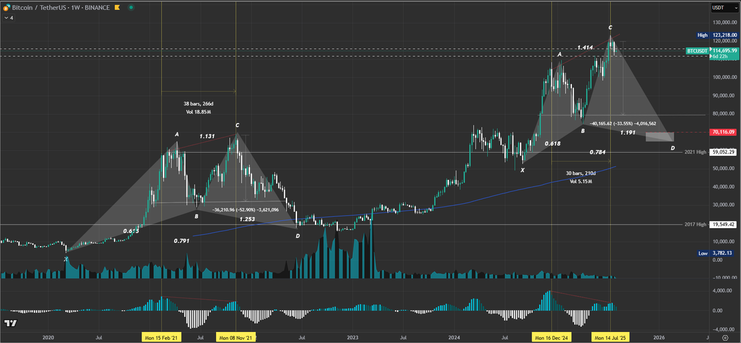The width and height of the screenshot is (741, 343).
Task: Collapse the indicator legend showing 4
Action: [7, 18]
